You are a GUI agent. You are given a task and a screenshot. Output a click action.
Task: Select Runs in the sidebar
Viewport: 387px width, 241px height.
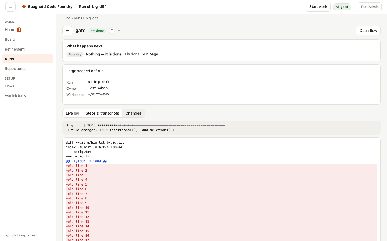coord(28,59)
